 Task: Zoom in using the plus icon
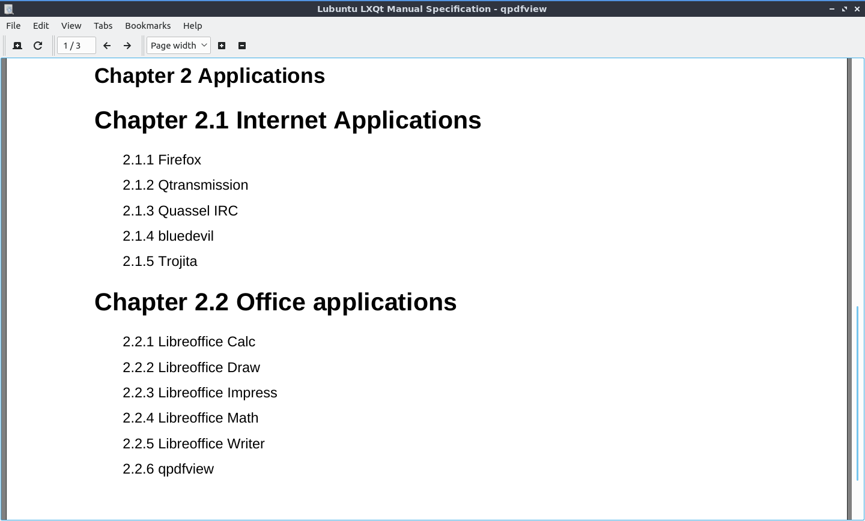222,46
